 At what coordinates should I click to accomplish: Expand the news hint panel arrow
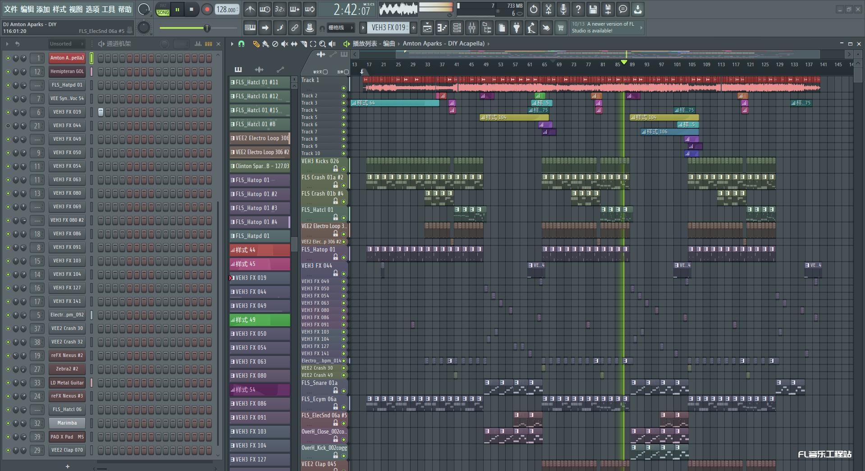click(x=641, y=28)
